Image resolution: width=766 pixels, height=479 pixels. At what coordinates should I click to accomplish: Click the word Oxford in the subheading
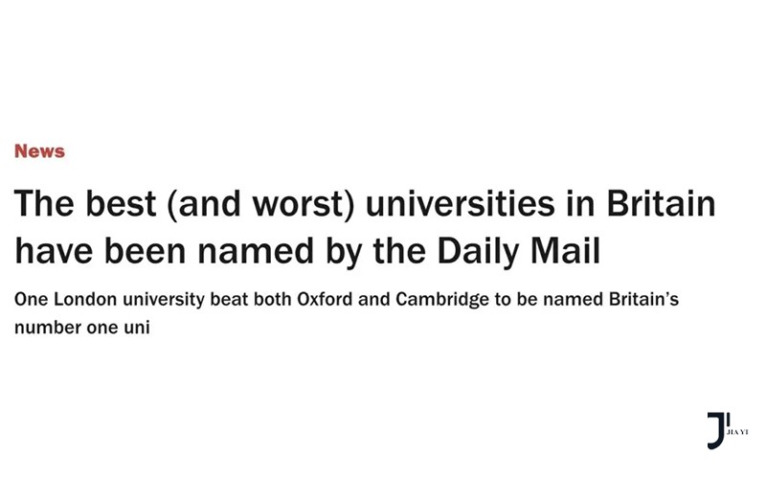325,299
